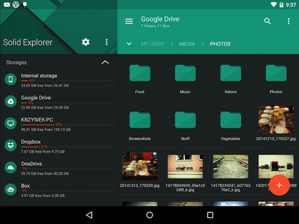Click the 14178004949_06e1c52df0_k.jpg file name
The height and width of the screenshot is (224, 299).
coord(185,188)
